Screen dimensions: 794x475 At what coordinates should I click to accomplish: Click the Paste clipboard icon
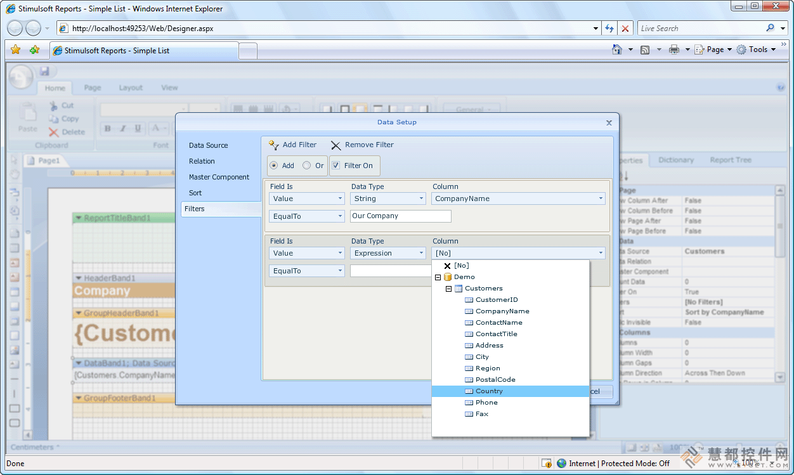click(x=27, y=112)
